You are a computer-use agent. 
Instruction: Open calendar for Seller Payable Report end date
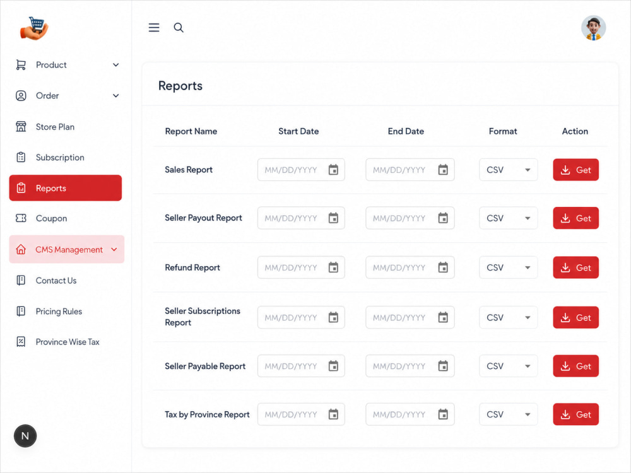pos(443,366)
